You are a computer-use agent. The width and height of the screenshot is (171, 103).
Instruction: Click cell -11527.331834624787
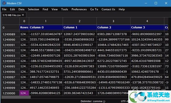pyautogui.click(x=46, y=34)
